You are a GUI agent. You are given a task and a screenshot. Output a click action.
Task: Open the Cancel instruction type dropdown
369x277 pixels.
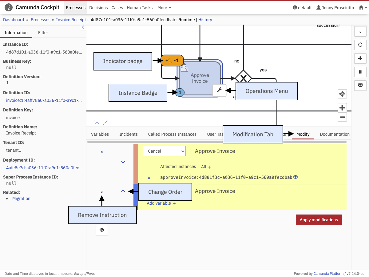[x=164, y=151]
